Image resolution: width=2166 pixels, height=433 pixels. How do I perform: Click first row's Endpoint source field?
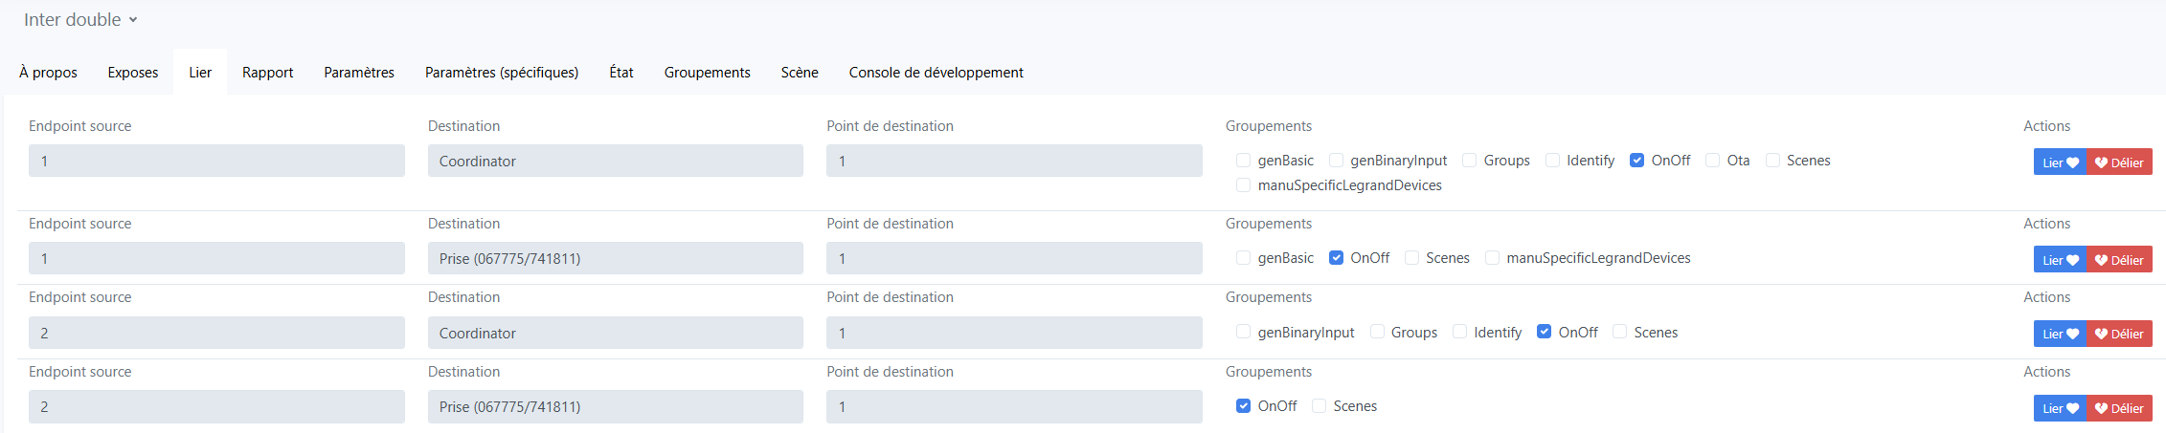point(216,161)
